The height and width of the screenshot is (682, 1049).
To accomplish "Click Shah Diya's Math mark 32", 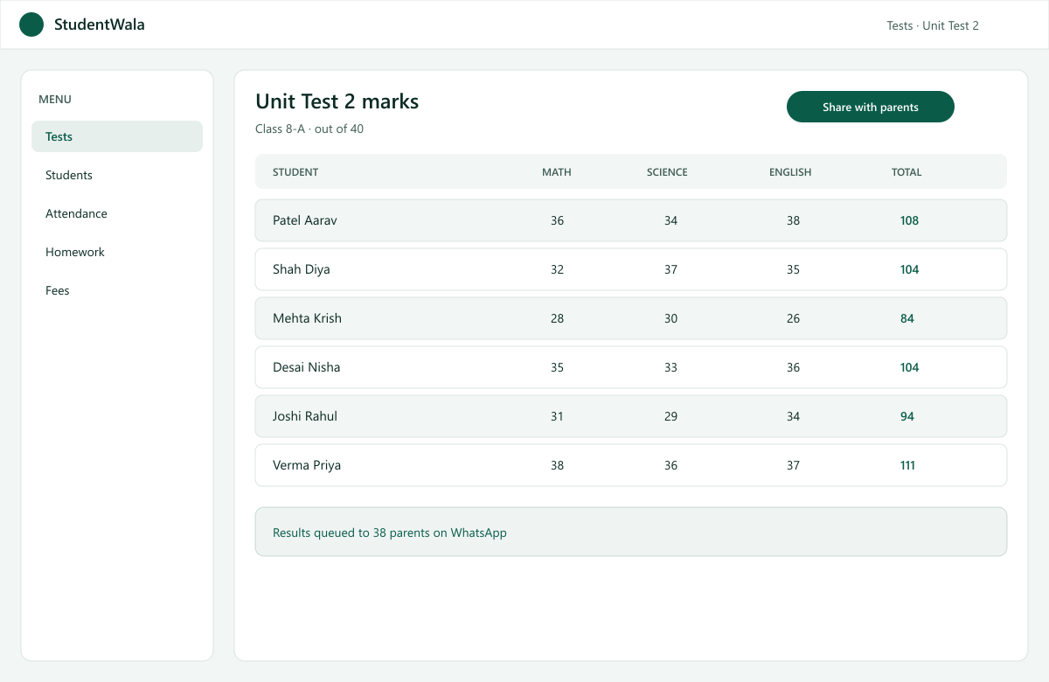I will coord(558,269).
